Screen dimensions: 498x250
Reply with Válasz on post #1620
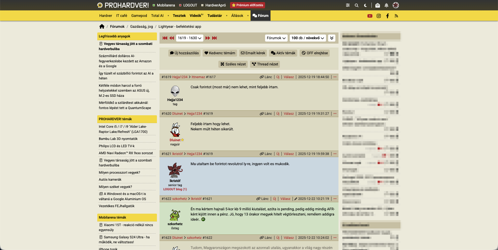(289, 113)
